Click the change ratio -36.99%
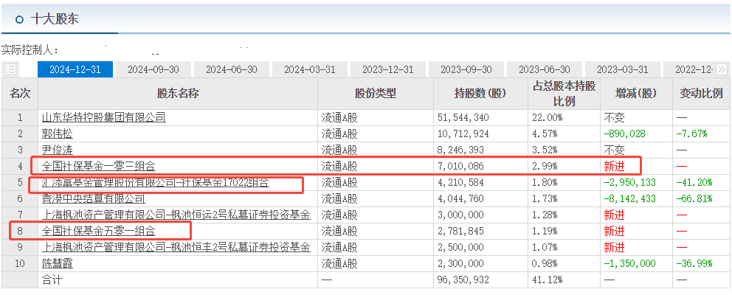This screenshot has width=732, height=295. [x=694, y=264]
